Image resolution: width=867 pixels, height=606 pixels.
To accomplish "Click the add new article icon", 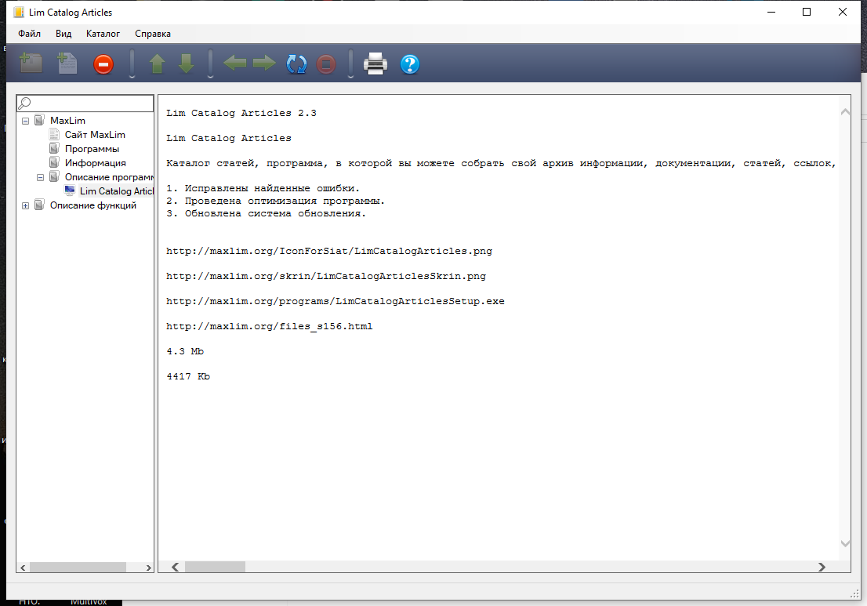I will [x=67, y=64].
